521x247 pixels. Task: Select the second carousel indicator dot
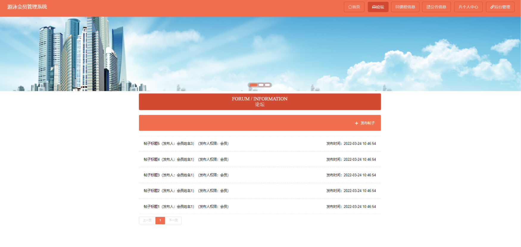tap(261, 85)
